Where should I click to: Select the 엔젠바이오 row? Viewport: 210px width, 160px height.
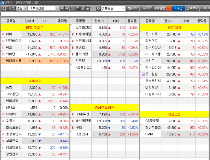[35, 41]
